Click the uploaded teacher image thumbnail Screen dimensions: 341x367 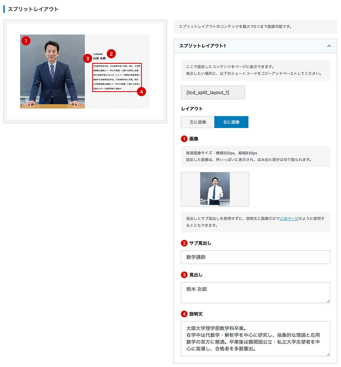pos(215,189)
